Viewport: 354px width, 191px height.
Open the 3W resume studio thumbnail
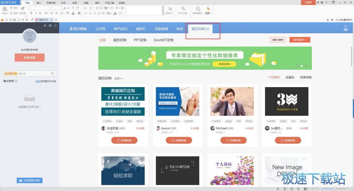(287, 101)
